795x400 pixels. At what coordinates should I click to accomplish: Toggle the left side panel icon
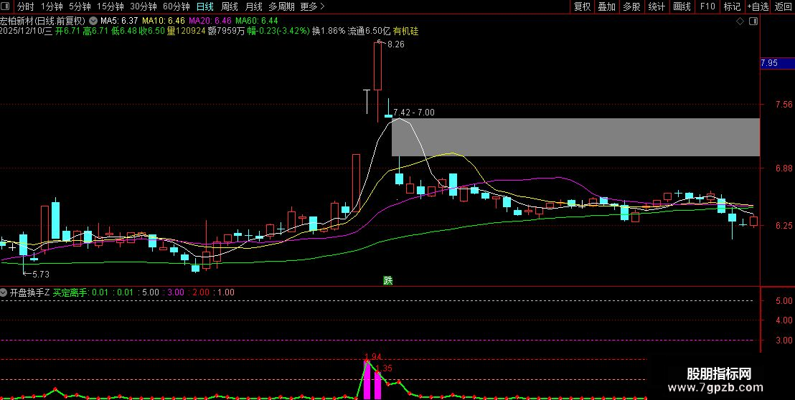click(x=6, y=6)
